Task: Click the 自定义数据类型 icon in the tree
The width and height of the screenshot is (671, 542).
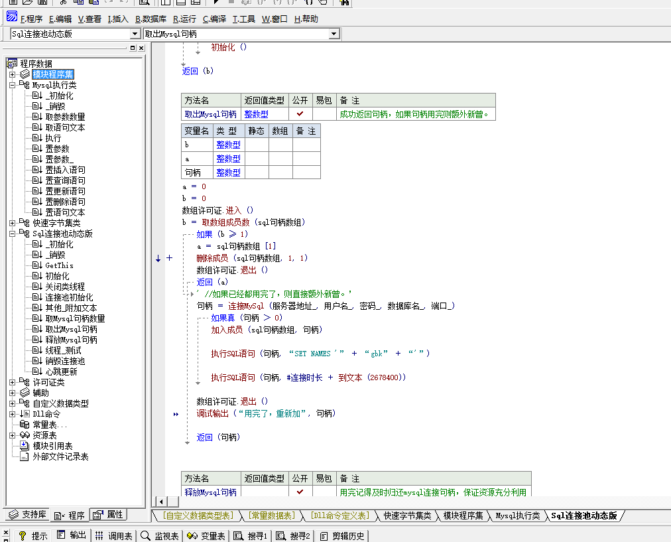Action: pos(25,403)
